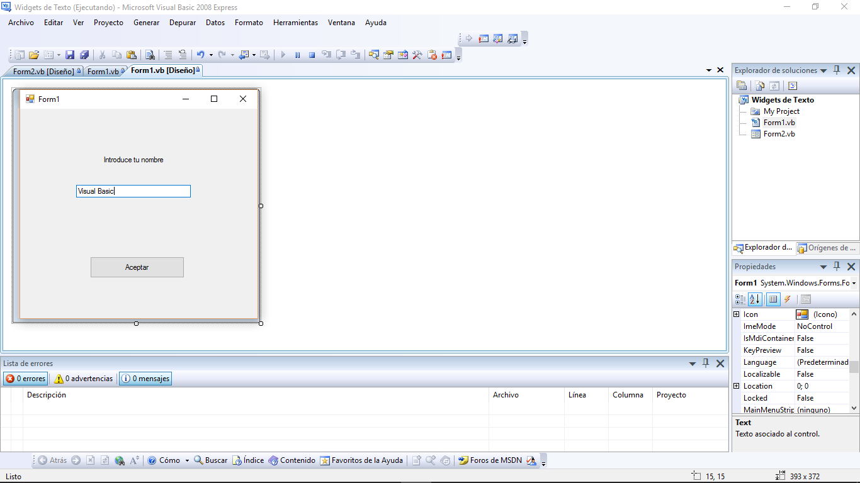The image size is (860, 483).
Task: Click the Buscar magnifier in help toolbar
Action: click(x=210, y=460)
